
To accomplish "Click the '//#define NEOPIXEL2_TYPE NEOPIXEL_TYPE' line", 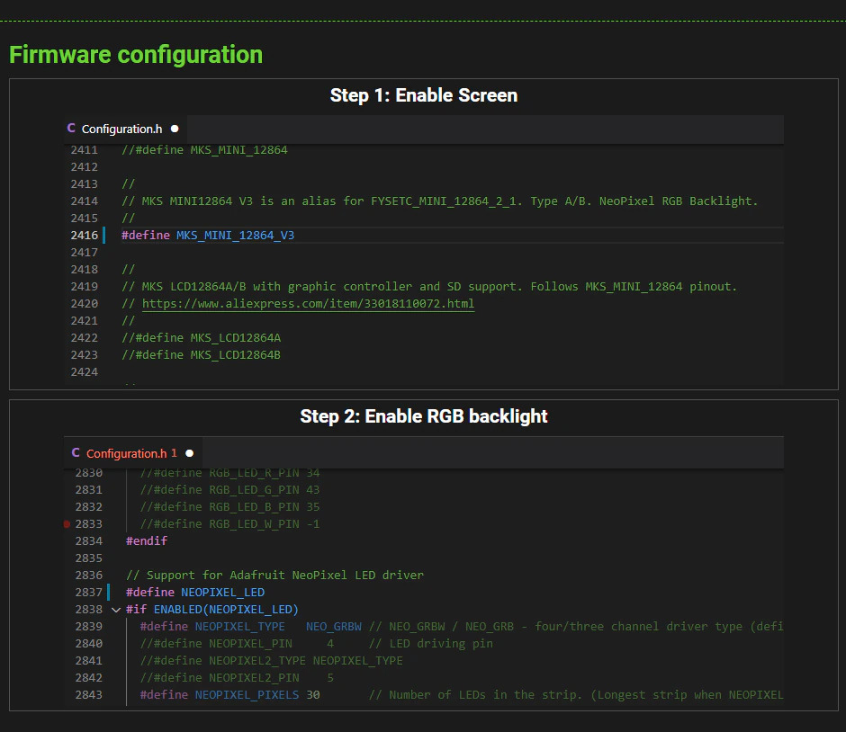I will (272, 660).
